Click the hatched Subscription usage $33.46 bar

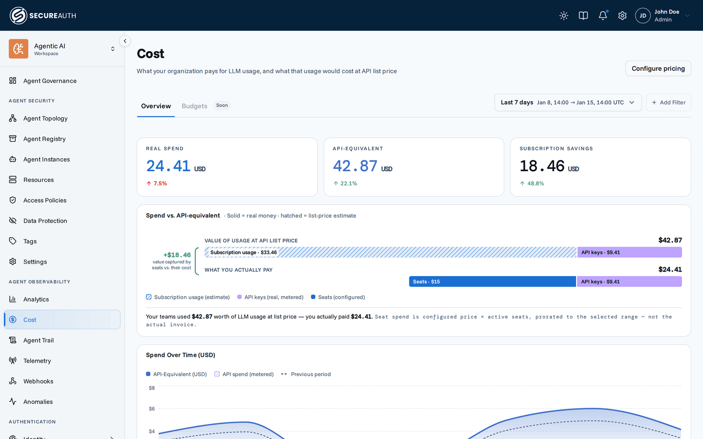(391, 252)
